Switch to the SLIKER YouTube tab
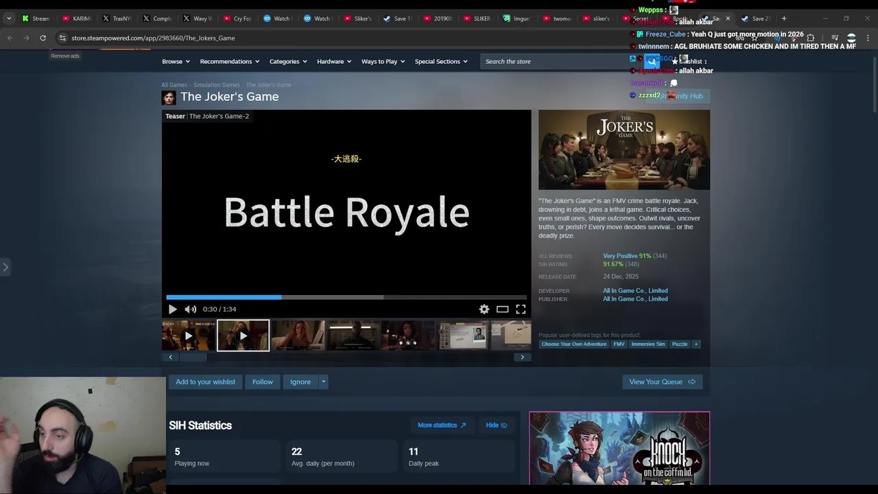 477,19
